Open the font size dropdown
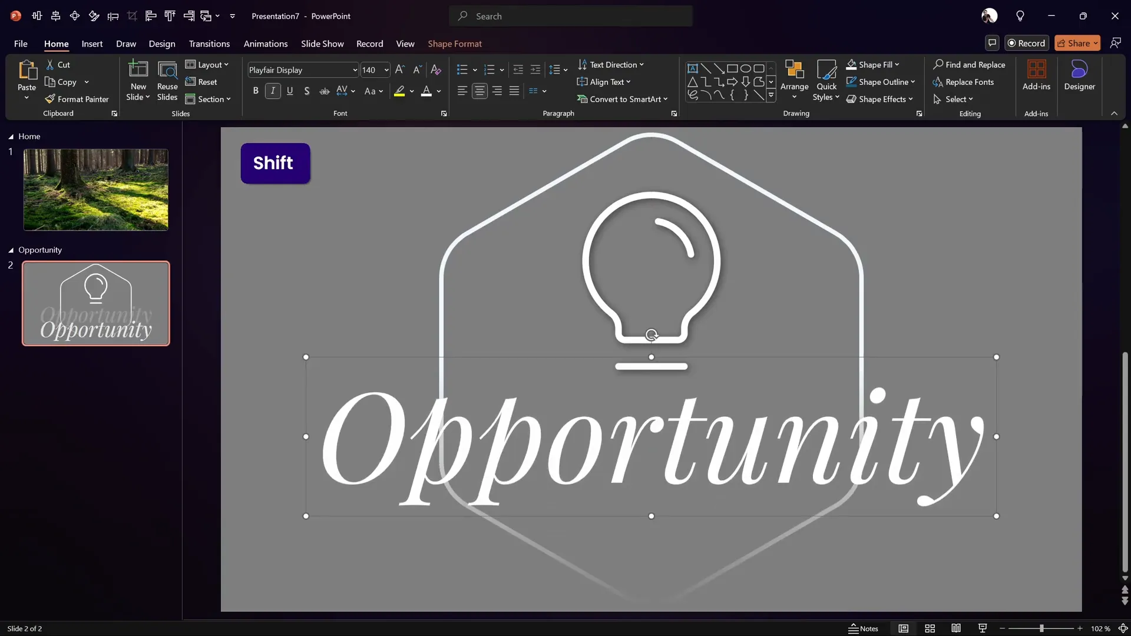 coord(386,70)
